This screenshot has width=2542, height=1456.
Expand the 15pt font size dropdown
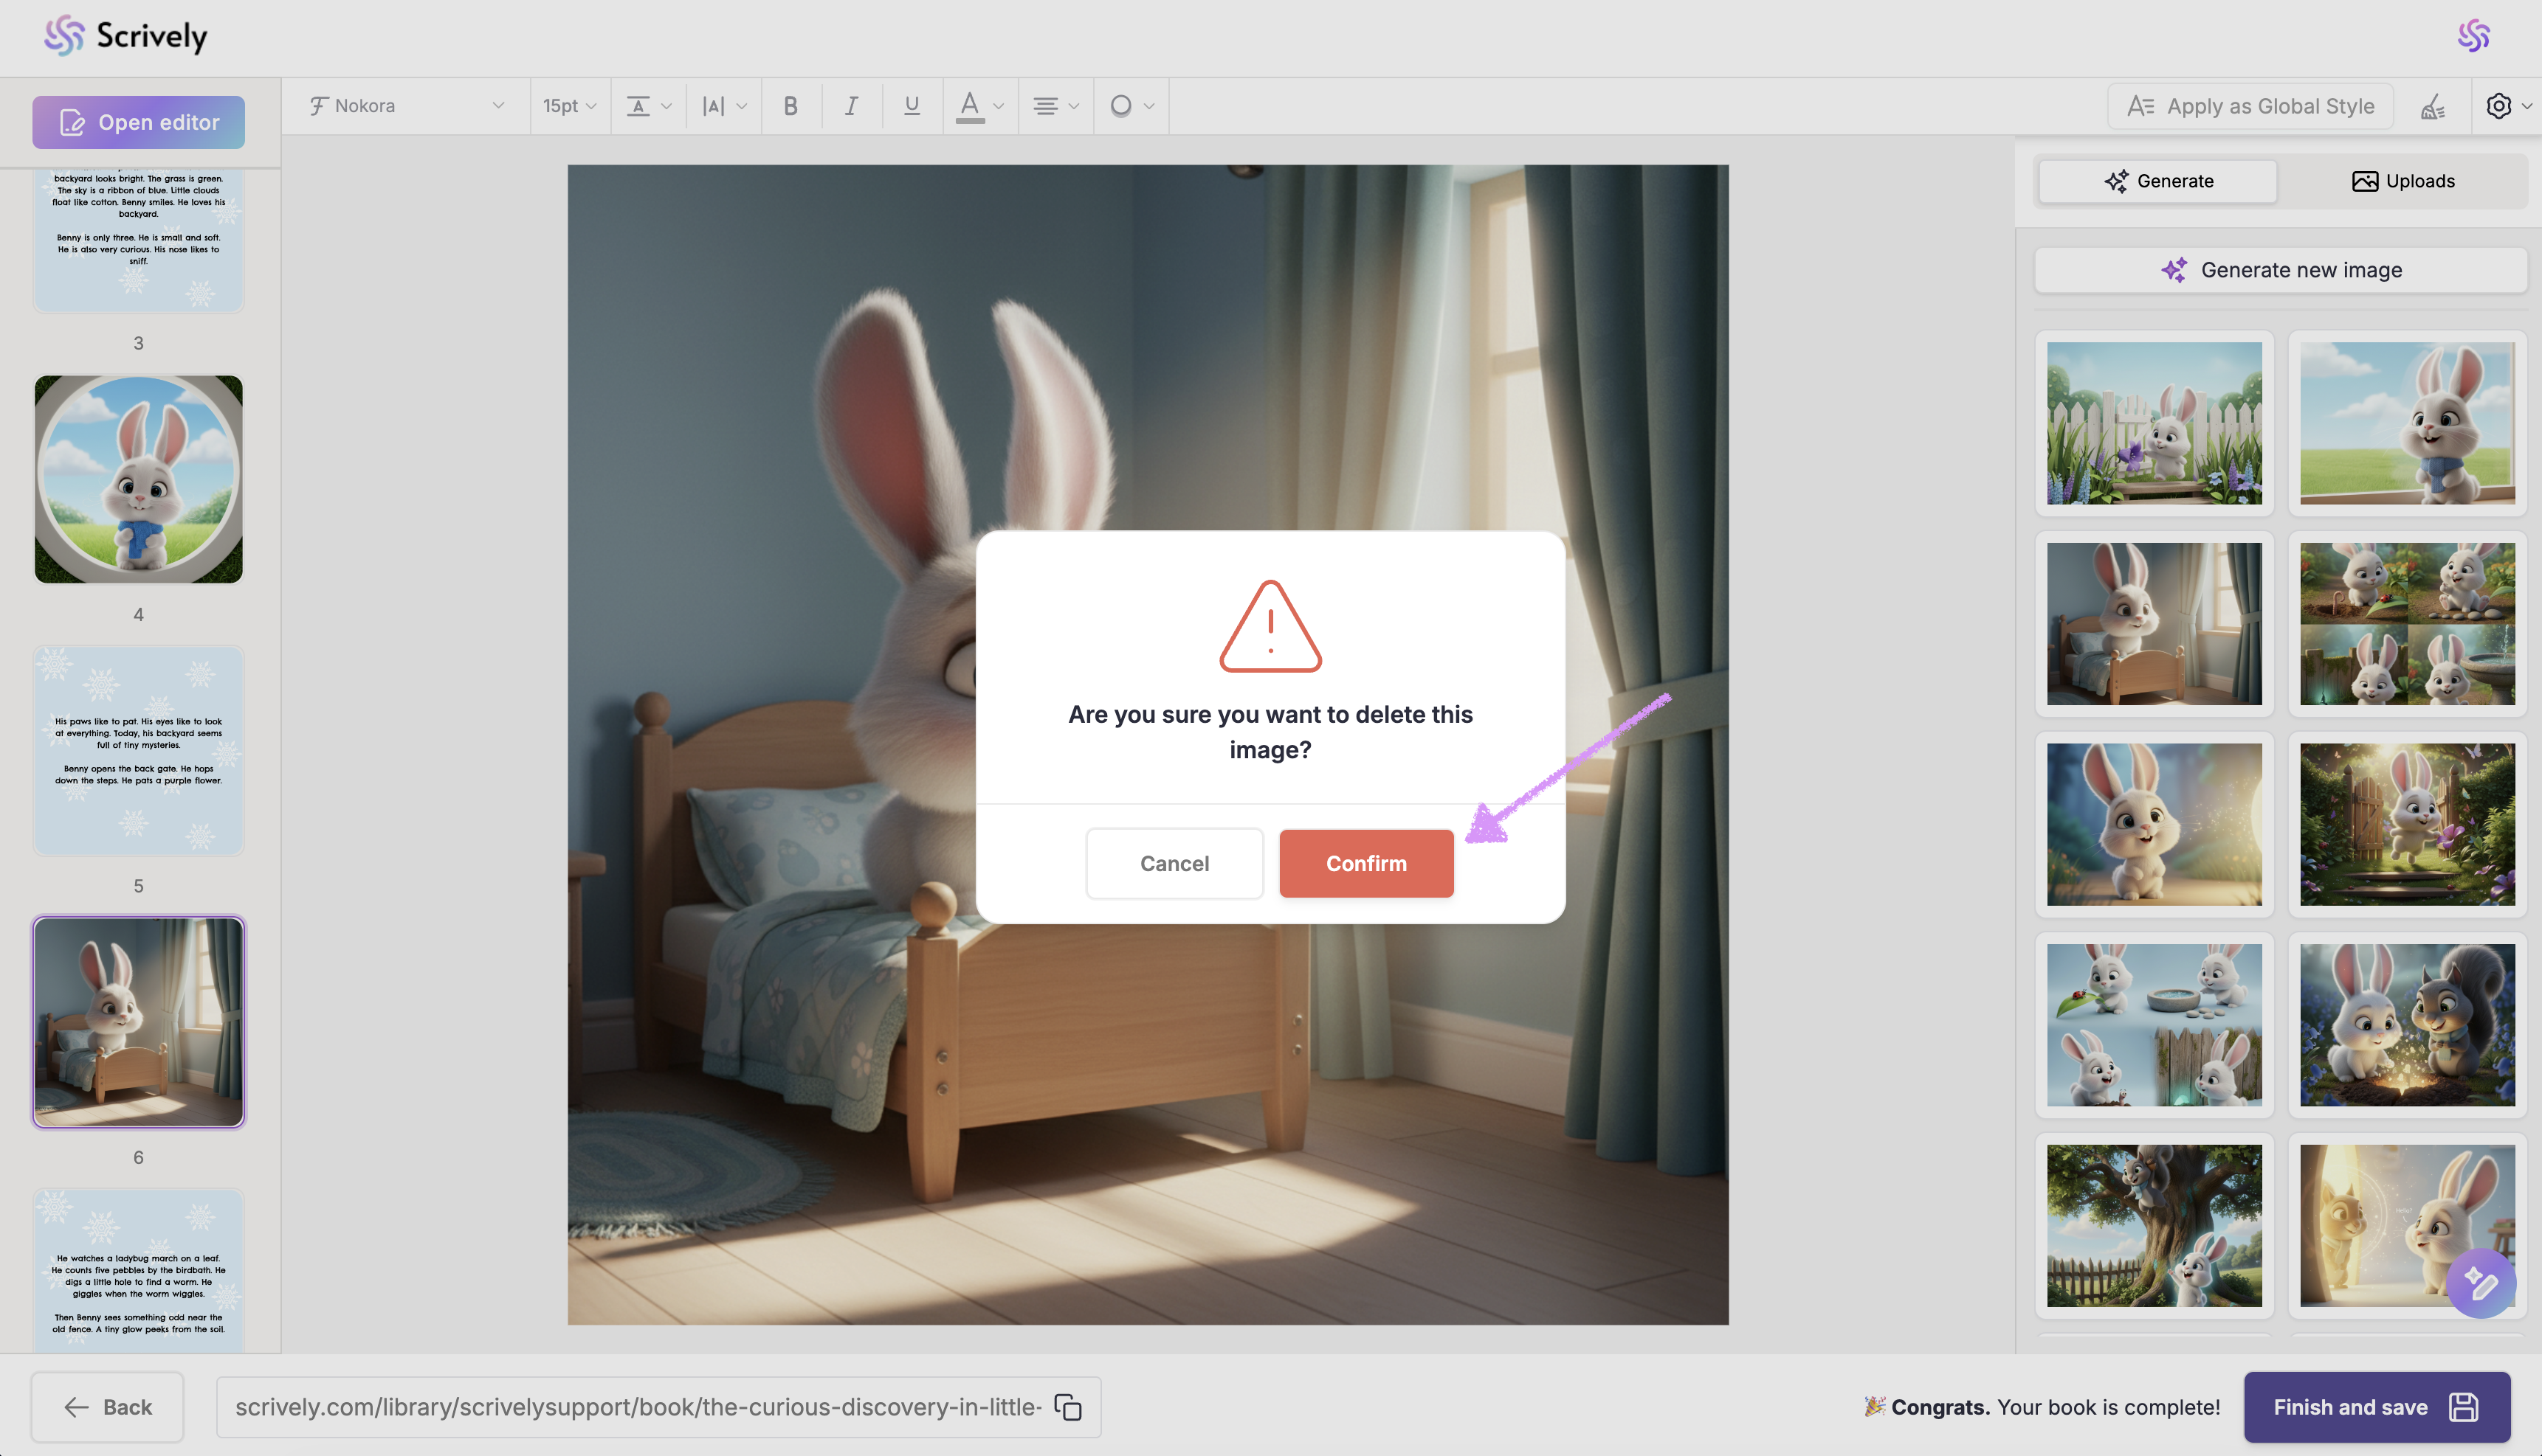click(x=569, y=106)
